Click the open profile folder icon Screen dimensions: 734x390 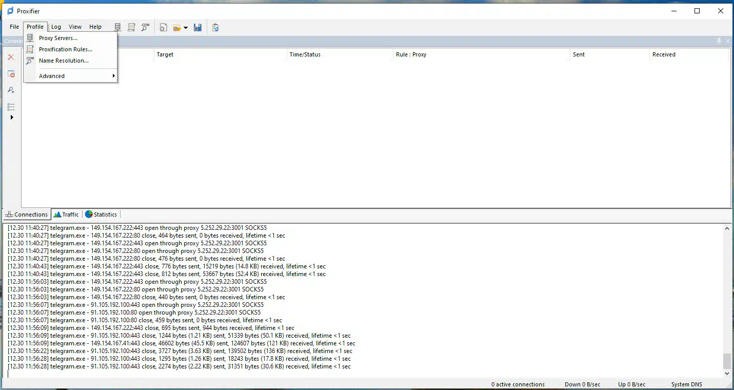(177, 27)
